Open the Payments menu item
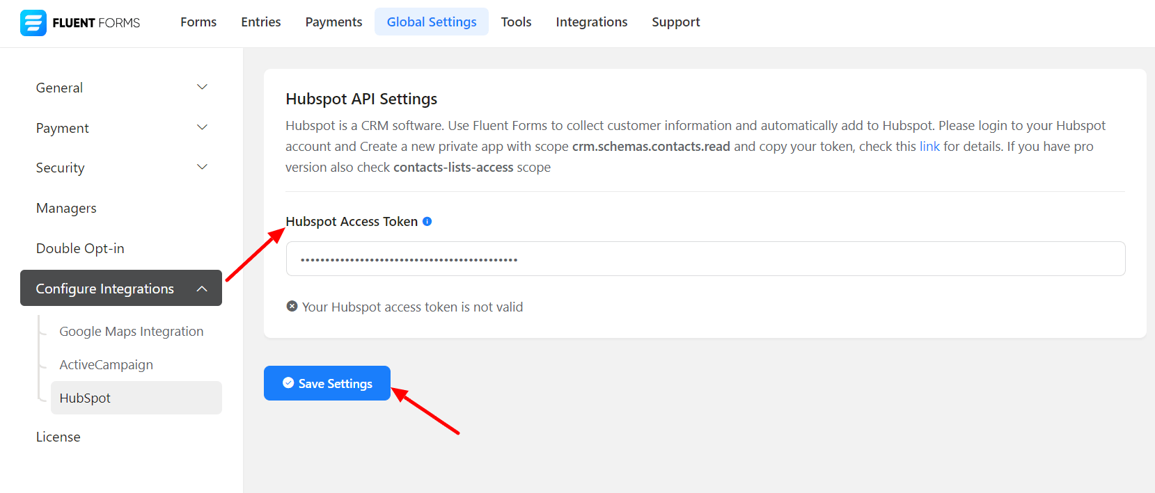This screenshot has height=493, width=1155. (x=333, y=22)
